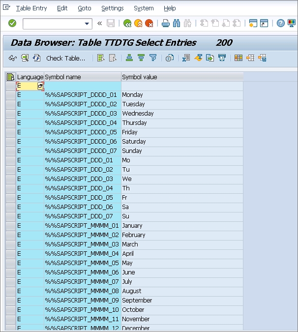Click the red Cancel icon

tap(149, 23)
